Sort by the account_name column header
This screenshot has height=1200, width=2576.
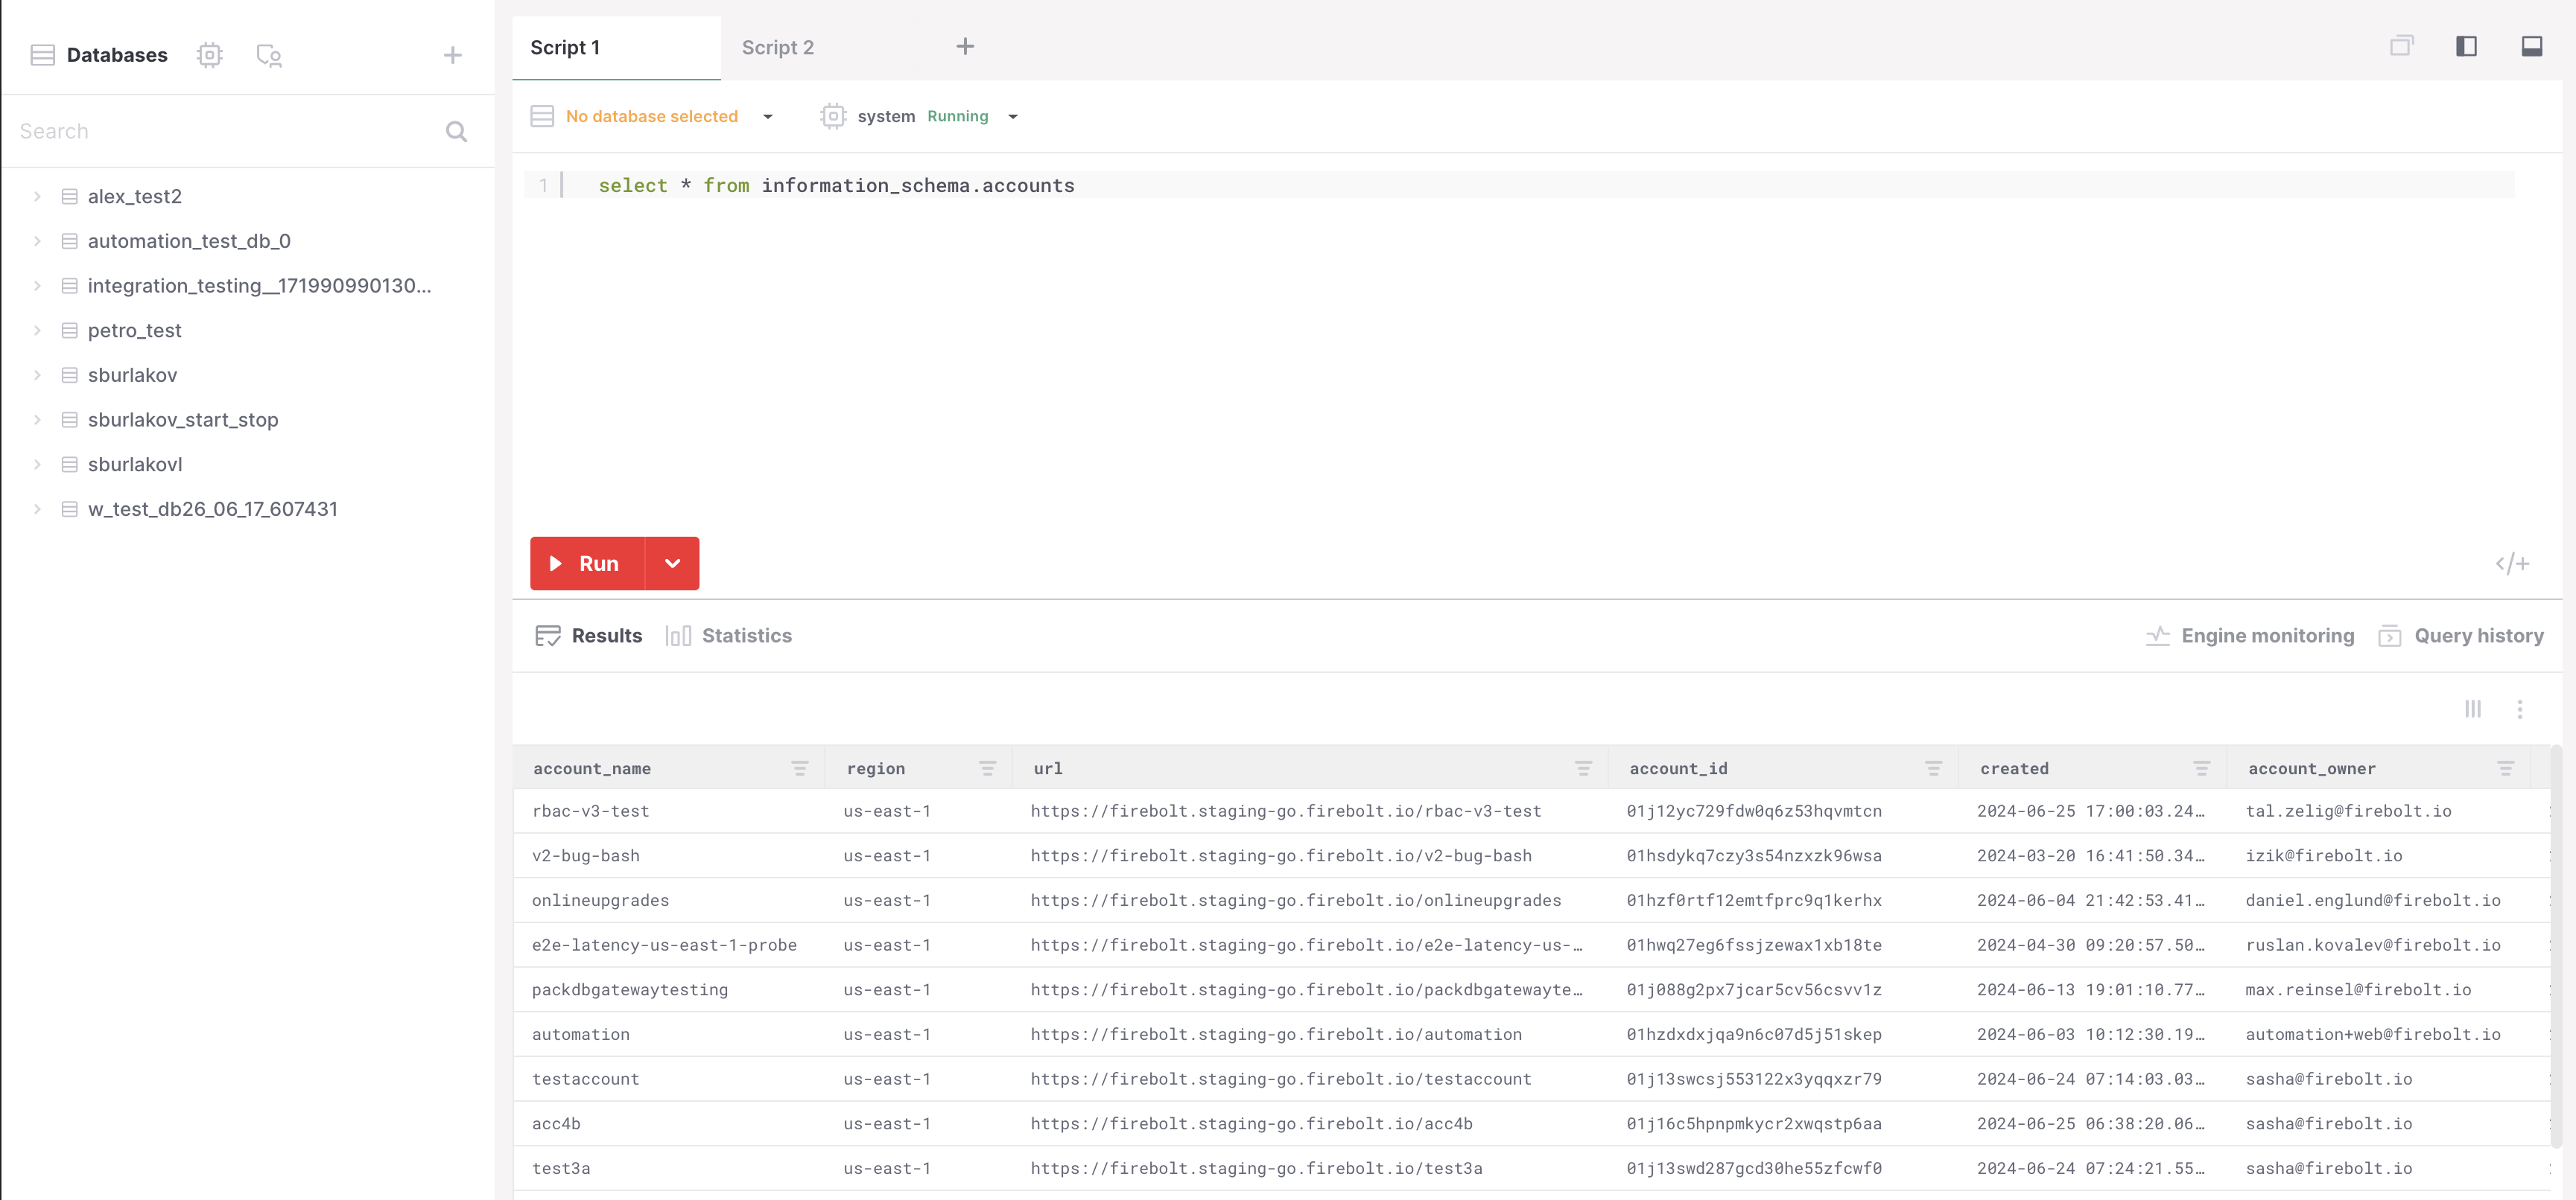(x=592, y=767)
